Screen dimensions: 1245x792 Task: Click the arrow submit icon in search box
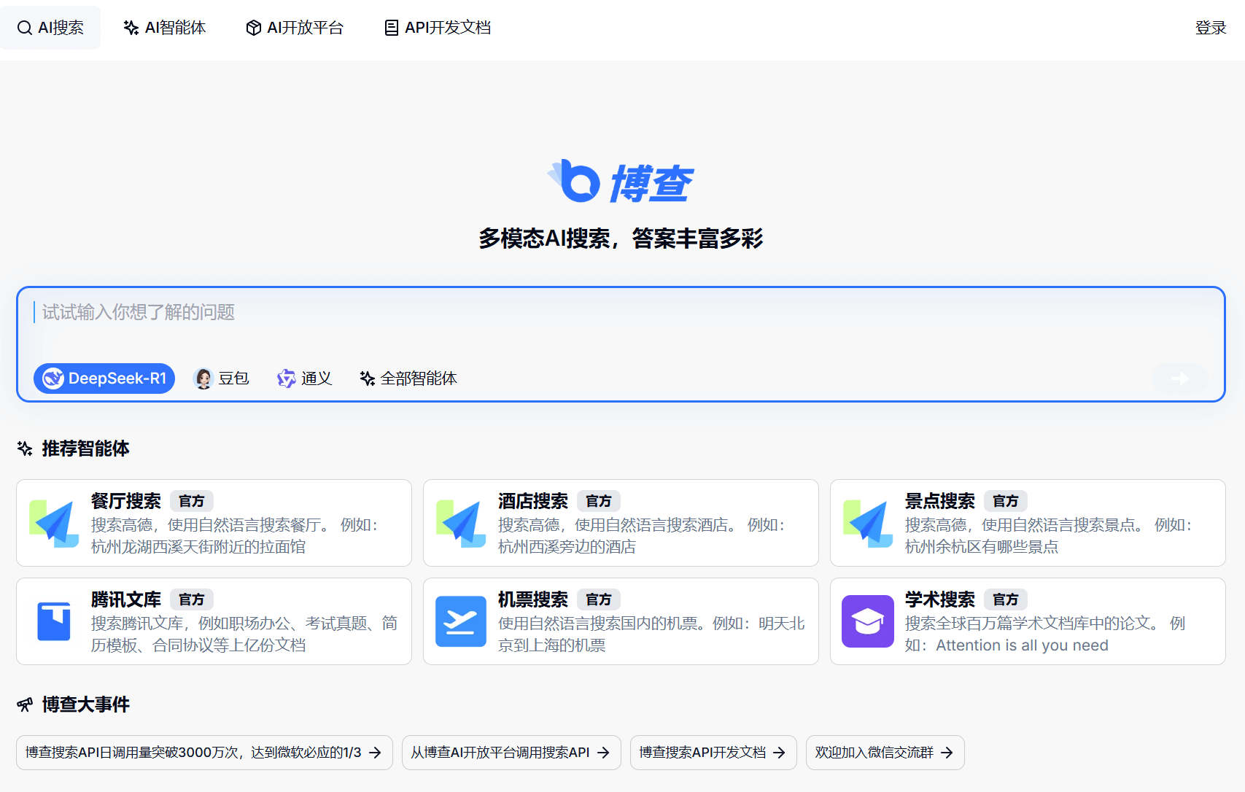tap(1179, 378)
